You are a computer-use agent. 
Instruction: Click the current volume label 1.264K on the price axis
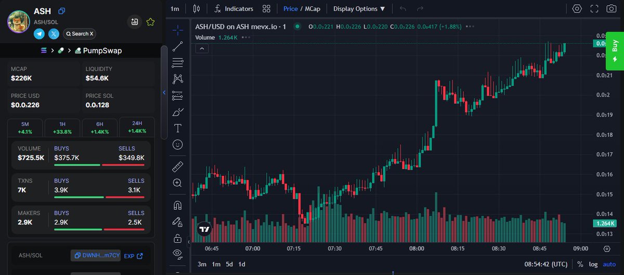pyautogui.click(x=605, y=224)
